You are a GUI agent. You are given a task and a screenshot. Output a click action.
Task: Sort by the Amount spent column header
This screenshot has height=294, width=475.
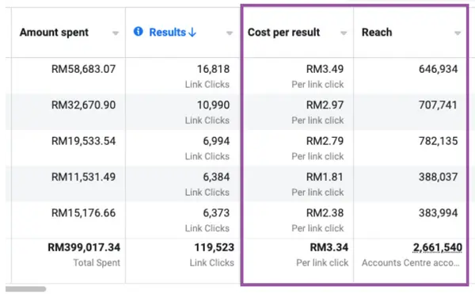coord(54,32)
